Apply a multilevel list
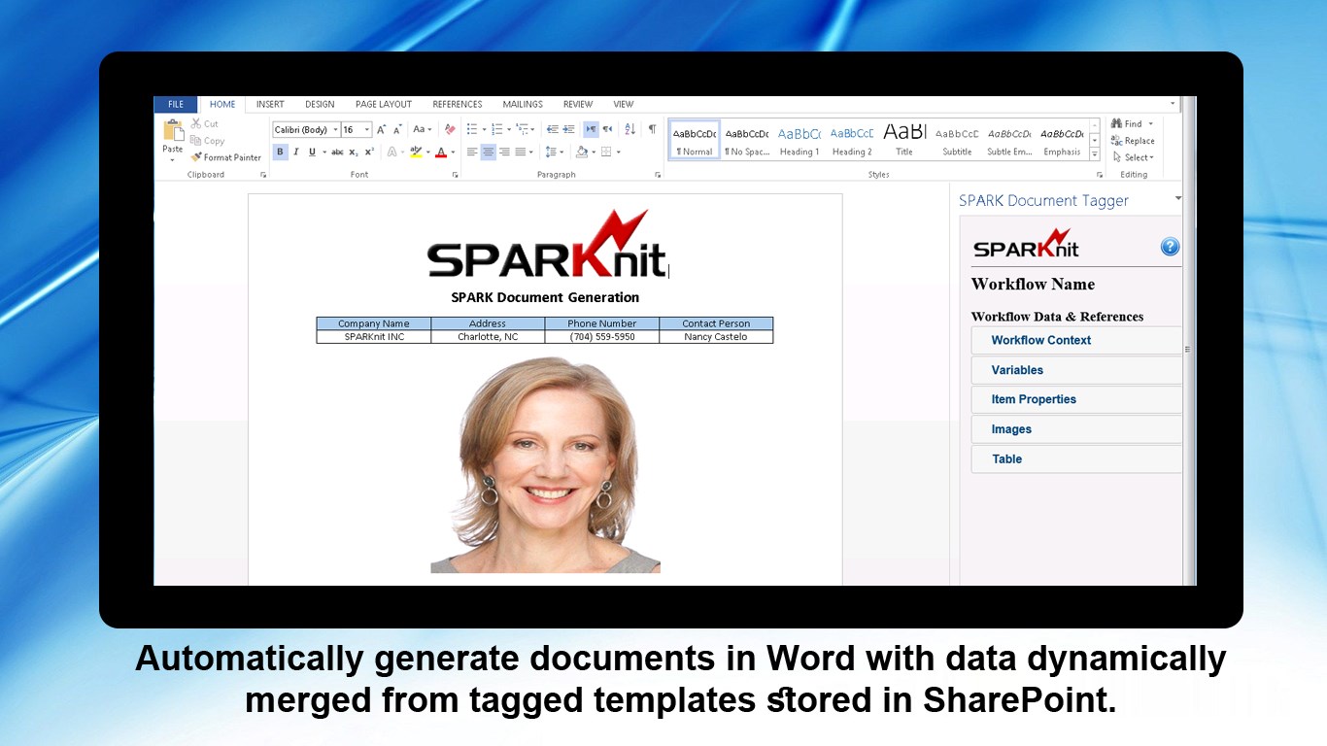This screenshot has width=1327, height=746. 522,129
